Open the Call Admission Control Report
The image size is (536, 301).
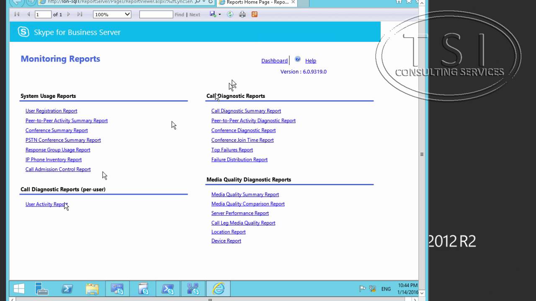tap(58, 169)
